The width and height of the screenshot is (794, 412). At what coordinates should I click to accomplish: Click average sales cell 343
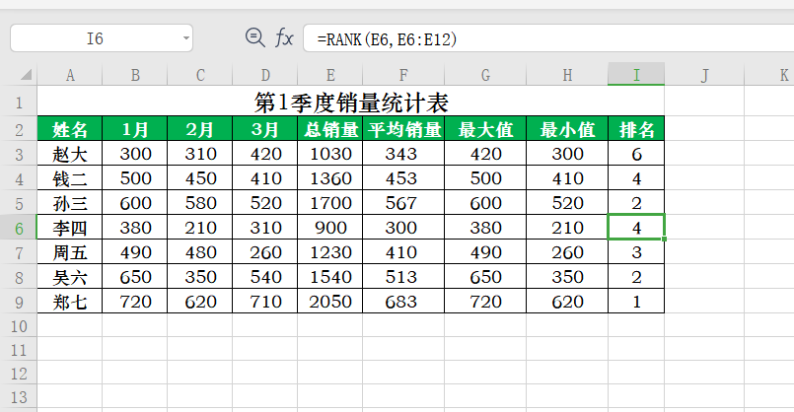pyautogui.click(x=403, y=154)
